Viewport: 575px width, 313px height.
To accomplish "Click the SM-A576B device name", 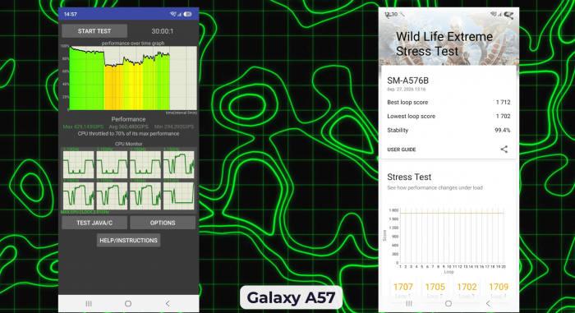I will (x=407, y=81).
